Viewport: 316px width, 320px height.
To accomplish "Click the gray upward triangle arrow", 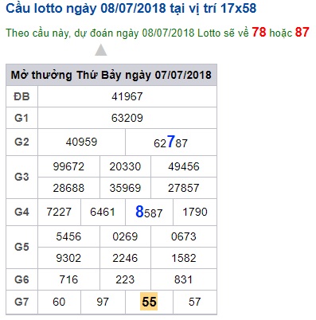I will tap(101, 50).
